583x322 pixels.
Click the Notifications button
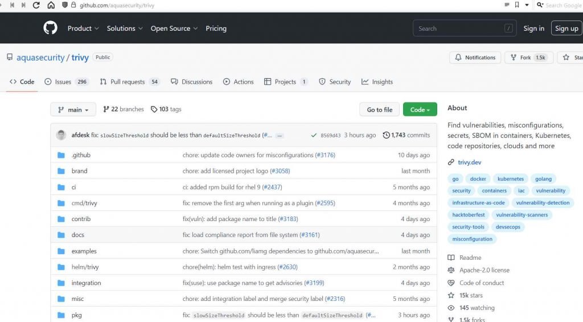click(x=475, y=58)
